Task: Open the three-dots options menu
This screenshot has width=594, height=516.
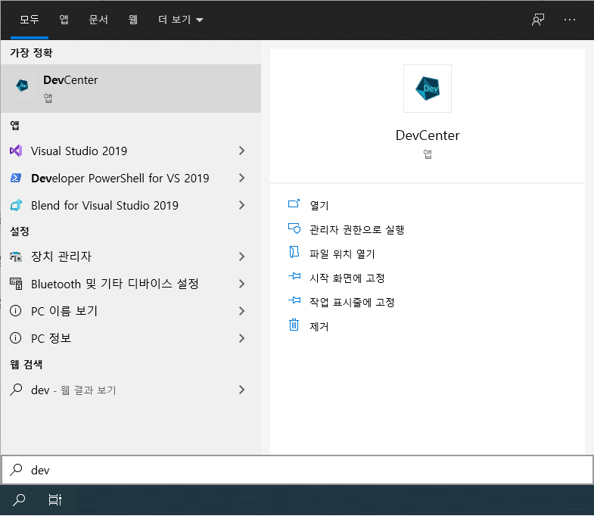Action: 569,20
